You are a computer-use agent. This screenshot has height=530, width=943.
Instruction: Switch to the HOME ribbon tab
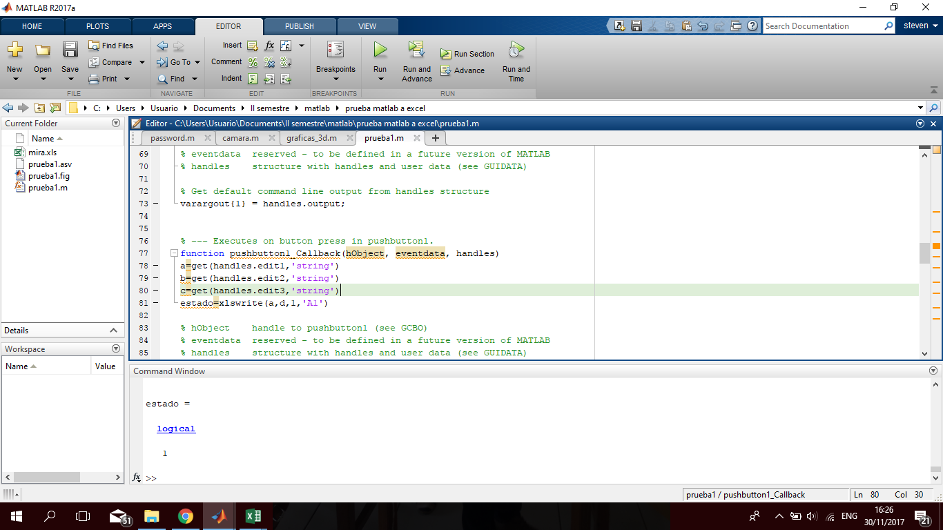[32, 26]
